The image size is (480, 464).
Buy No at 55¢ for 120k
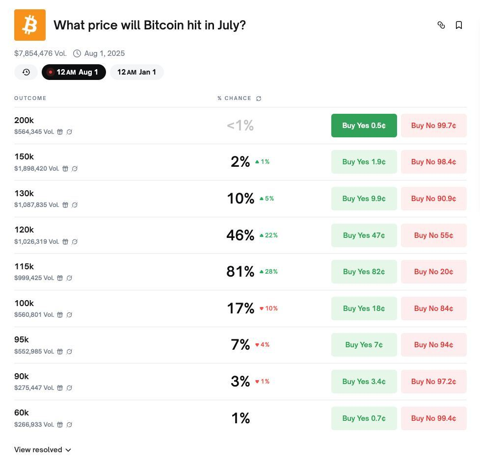[433, 235]
